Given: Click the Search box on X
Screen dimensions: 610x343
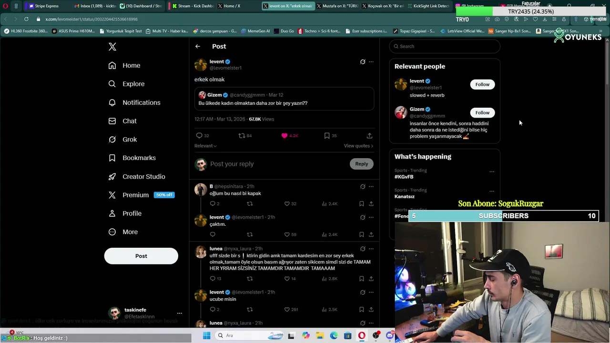Looking at the screenshot, I should [445, 46].
